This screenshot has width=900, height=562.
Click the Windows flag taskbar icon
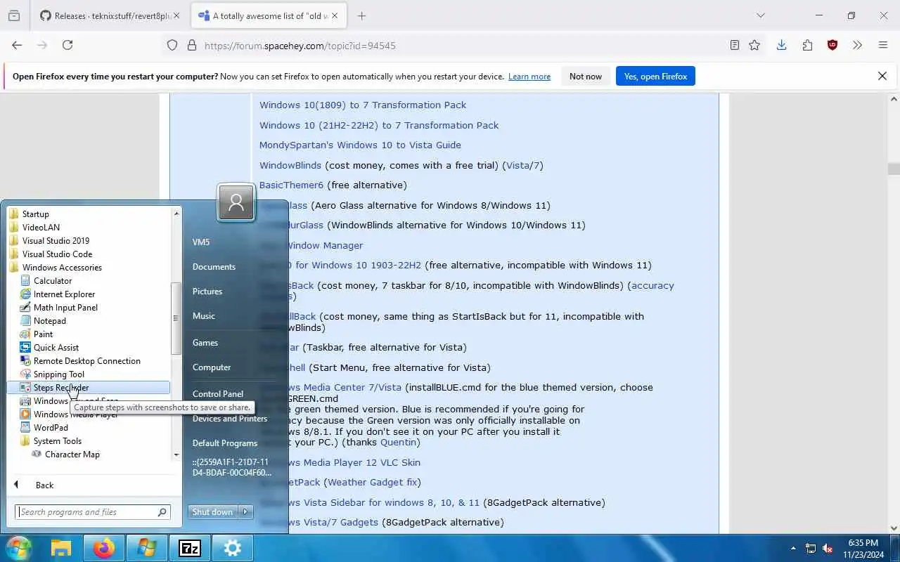pyautogui.click(x=147, y=548)
